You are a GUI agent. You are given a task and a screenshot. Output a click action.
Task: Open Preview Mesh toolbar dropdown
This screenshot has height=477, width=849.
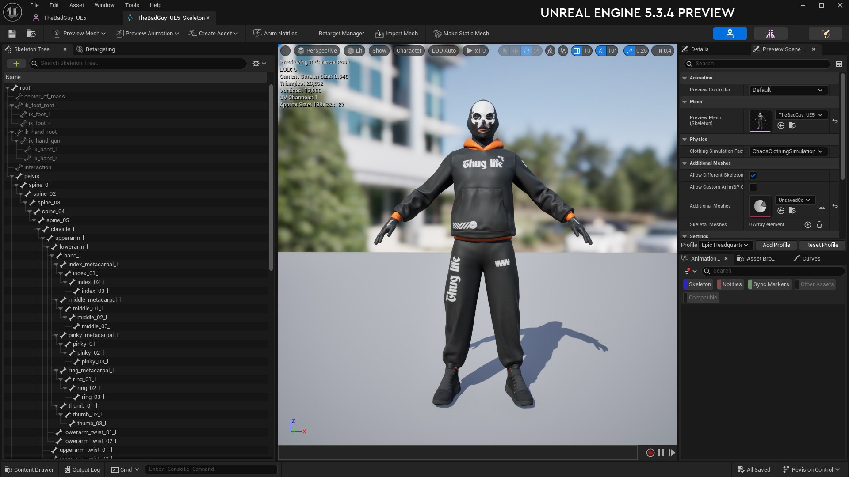[79, 34]
